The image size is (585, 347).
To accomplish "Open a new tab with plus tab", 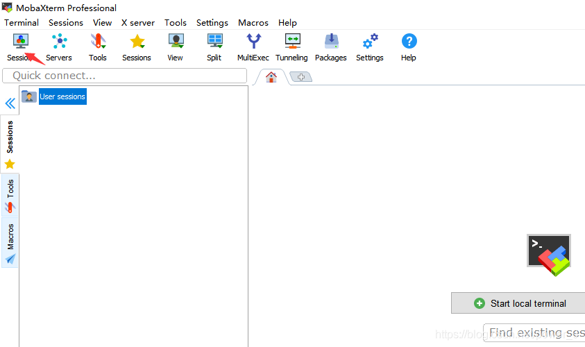I will [x=300, y=77].
